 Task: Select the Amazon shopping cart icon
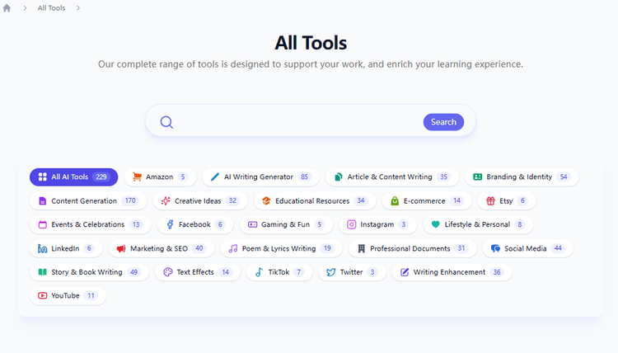(x=138, y=177)
